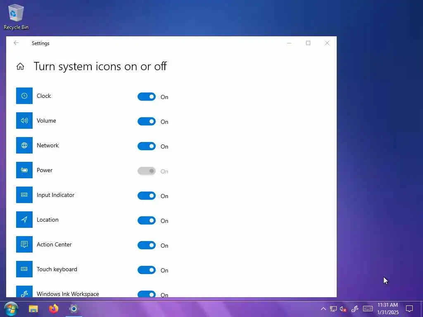Show hidden icons with tray chevron
This screenshot has width=423, height=317.
coord(323,309)
